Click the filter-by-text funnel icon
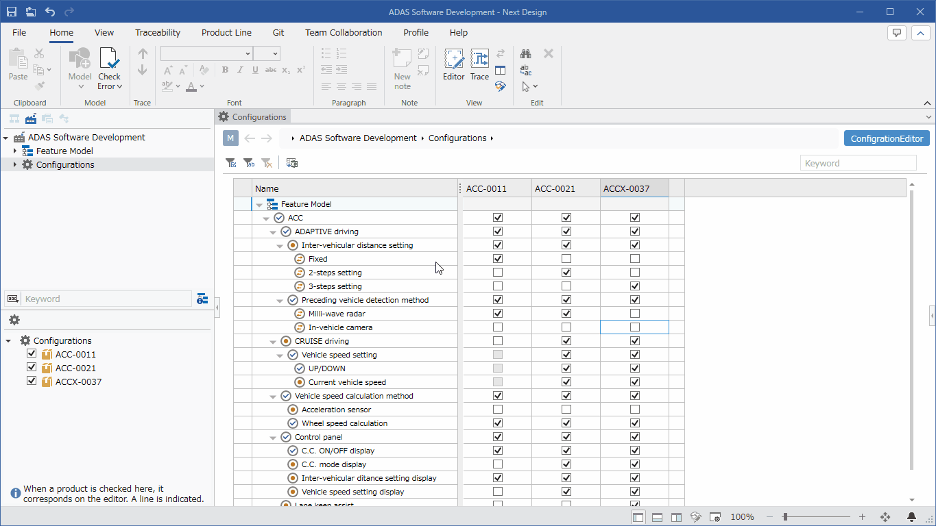Viewport: 936px width, 526px height. click(249, 163)
